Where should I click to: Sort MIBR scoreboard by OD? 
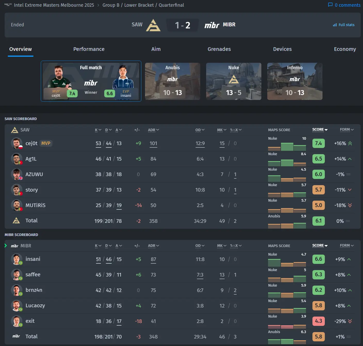click(200, 246)
